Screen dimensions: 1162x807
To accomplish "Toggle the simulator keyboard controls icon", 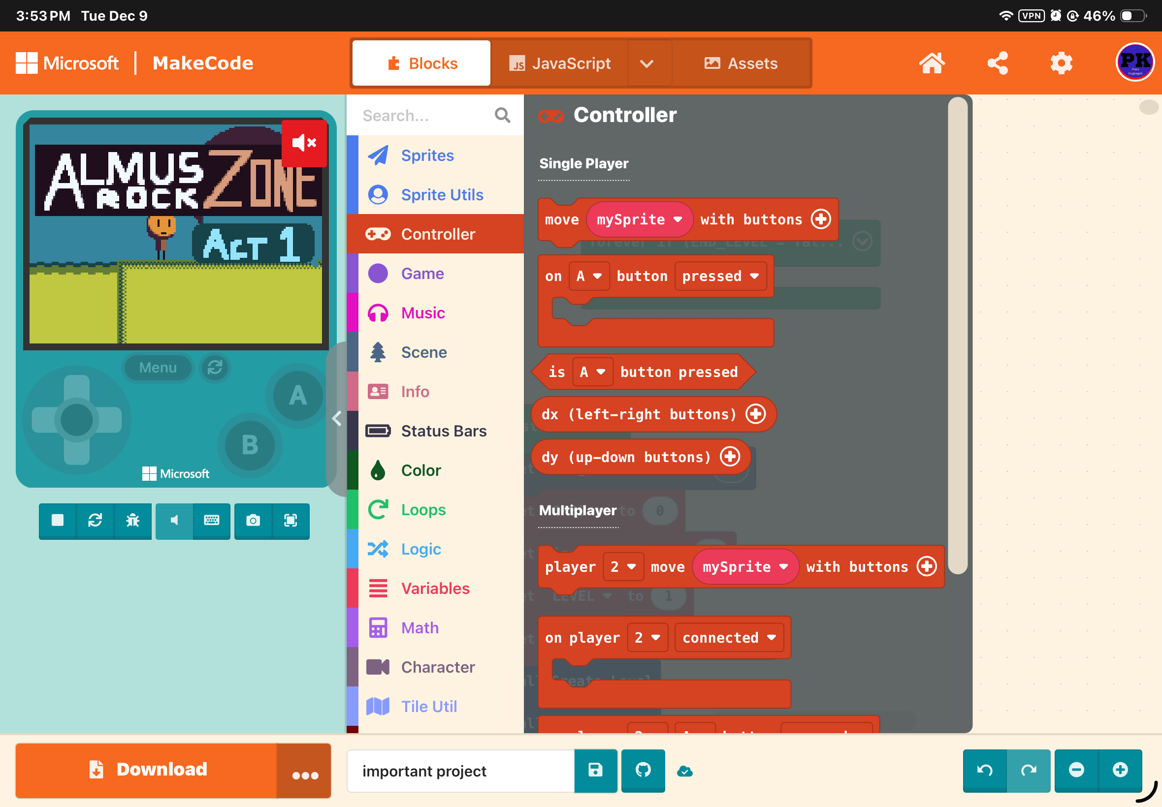I will (x=211, y=520).
